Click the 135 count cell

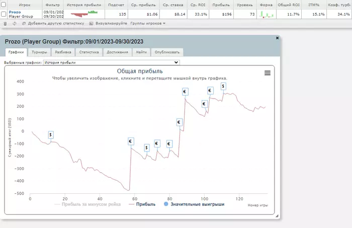pyautogui.click(x=116, y=14)
